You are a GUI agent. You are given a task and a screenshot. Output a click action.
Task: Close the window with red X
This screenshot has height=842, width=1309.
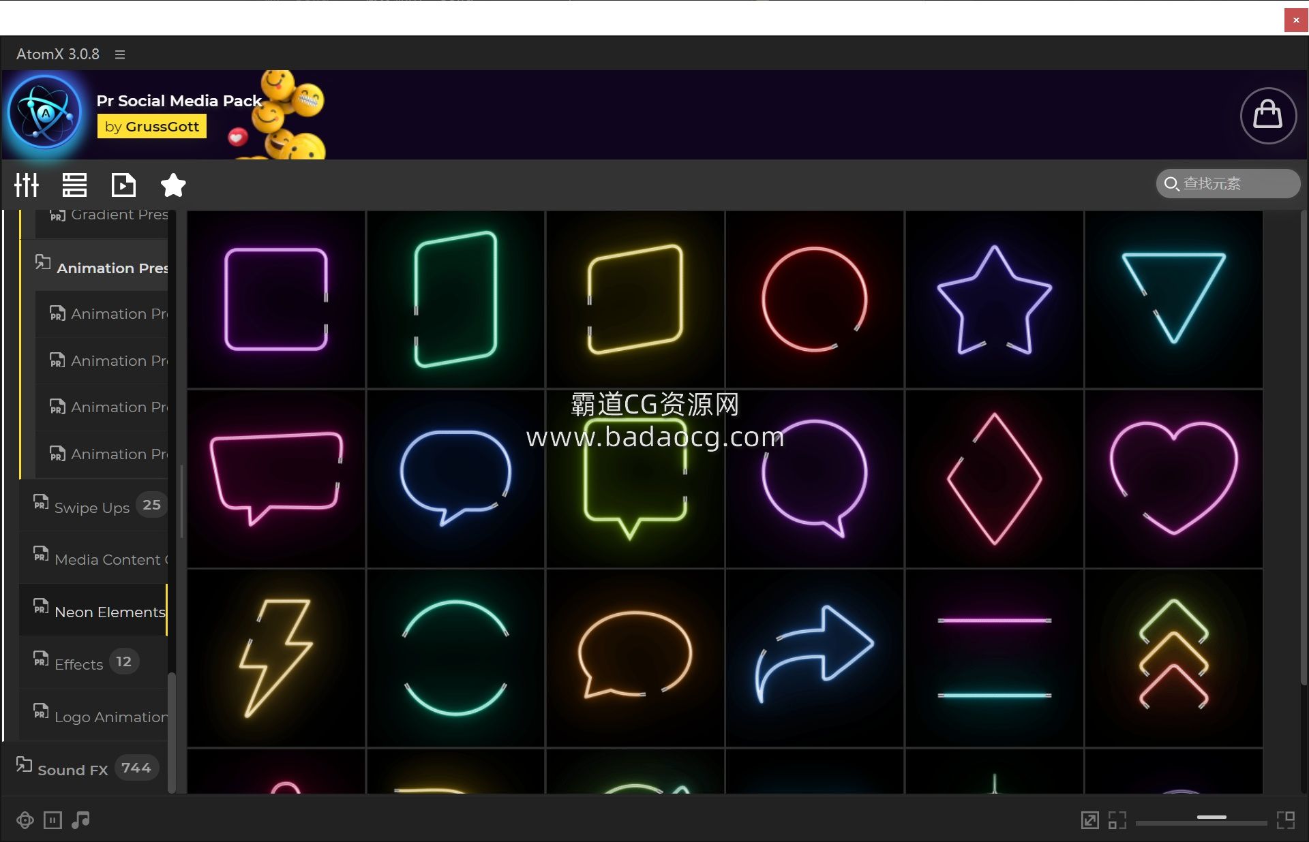pos(1296,20)
